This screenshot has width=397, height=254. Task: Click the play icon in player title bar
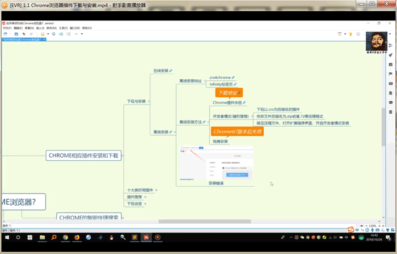tap(5, 5)
